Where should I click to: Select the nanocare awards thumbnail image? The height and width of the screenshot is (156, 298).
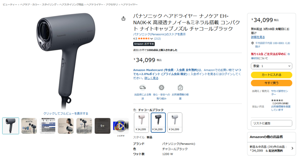point(29,126)
